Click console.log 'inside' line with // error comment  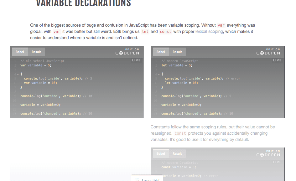click(x=203, y=79)
